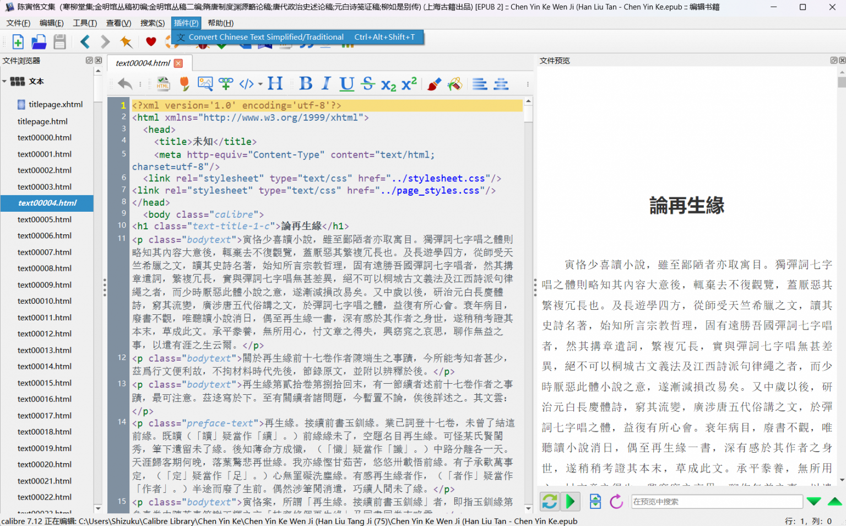This screenshot has height=526, width=846.
Task: Insert a hyperlink using the link icon
Action: pos(226,83)
